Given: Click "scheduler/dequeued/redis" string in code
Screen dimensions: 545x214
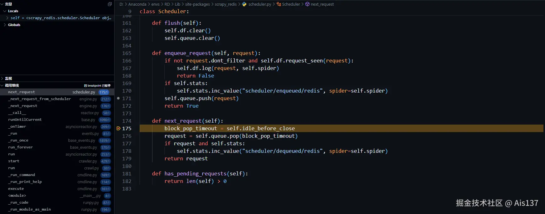Looking at the screenshot, I should 282,151.
